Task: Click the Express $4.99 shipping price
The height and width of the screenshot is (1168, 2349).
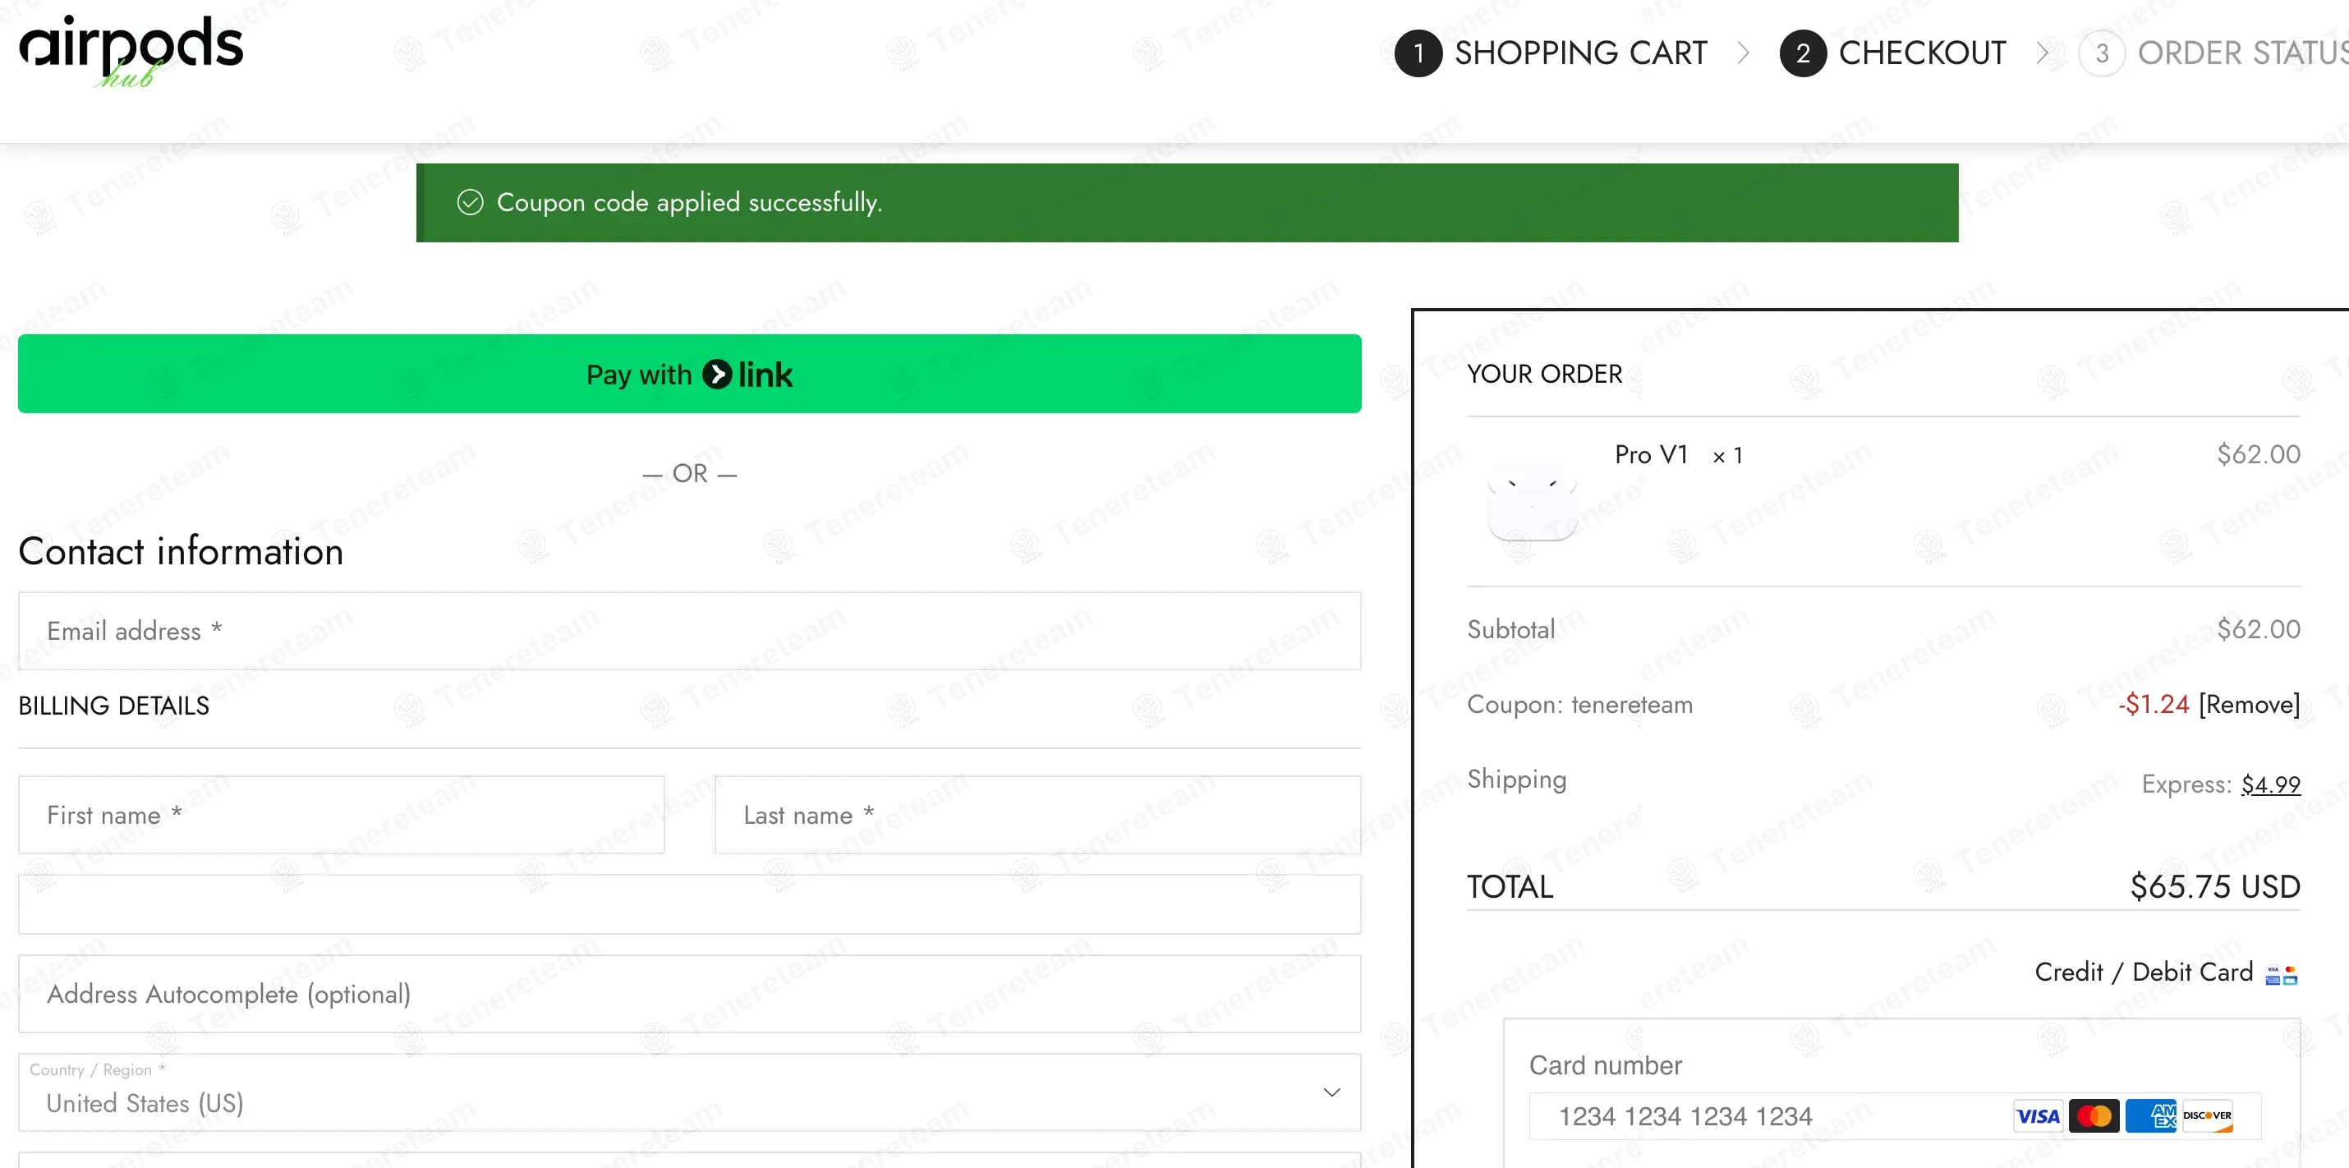Action: [2271, 784]
